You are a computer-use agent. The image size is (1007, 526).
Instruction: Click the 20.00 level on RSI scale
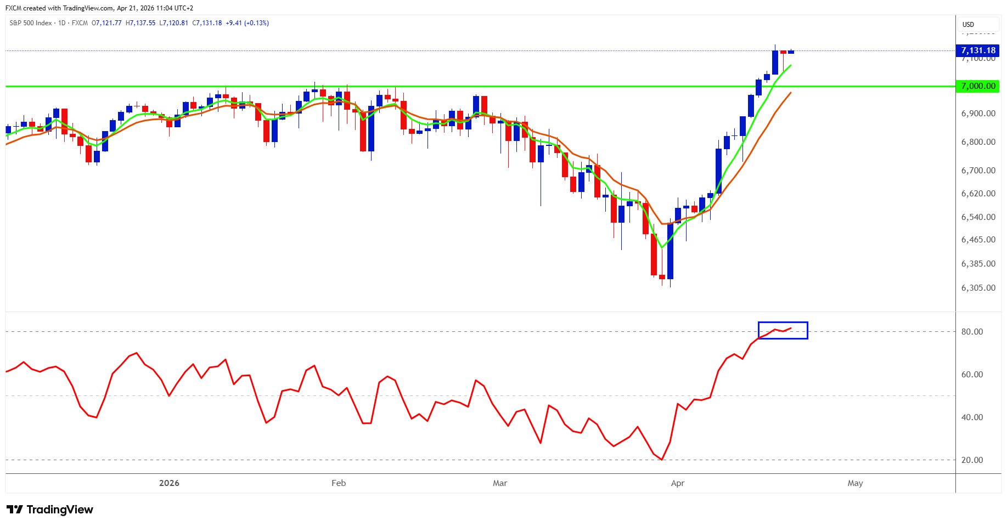point(972,460)
